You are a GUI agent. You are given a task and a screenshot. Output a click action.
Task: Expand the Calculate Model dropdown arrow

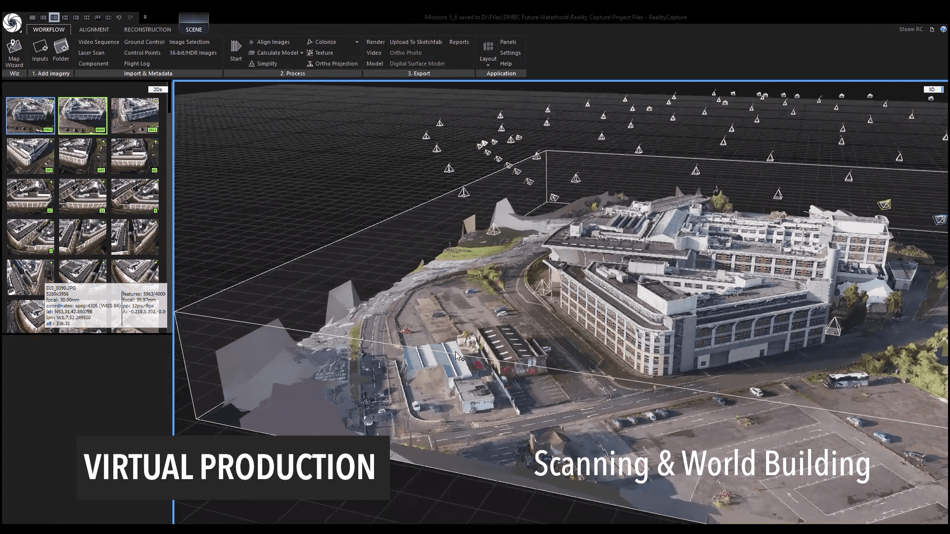(302, 53)
